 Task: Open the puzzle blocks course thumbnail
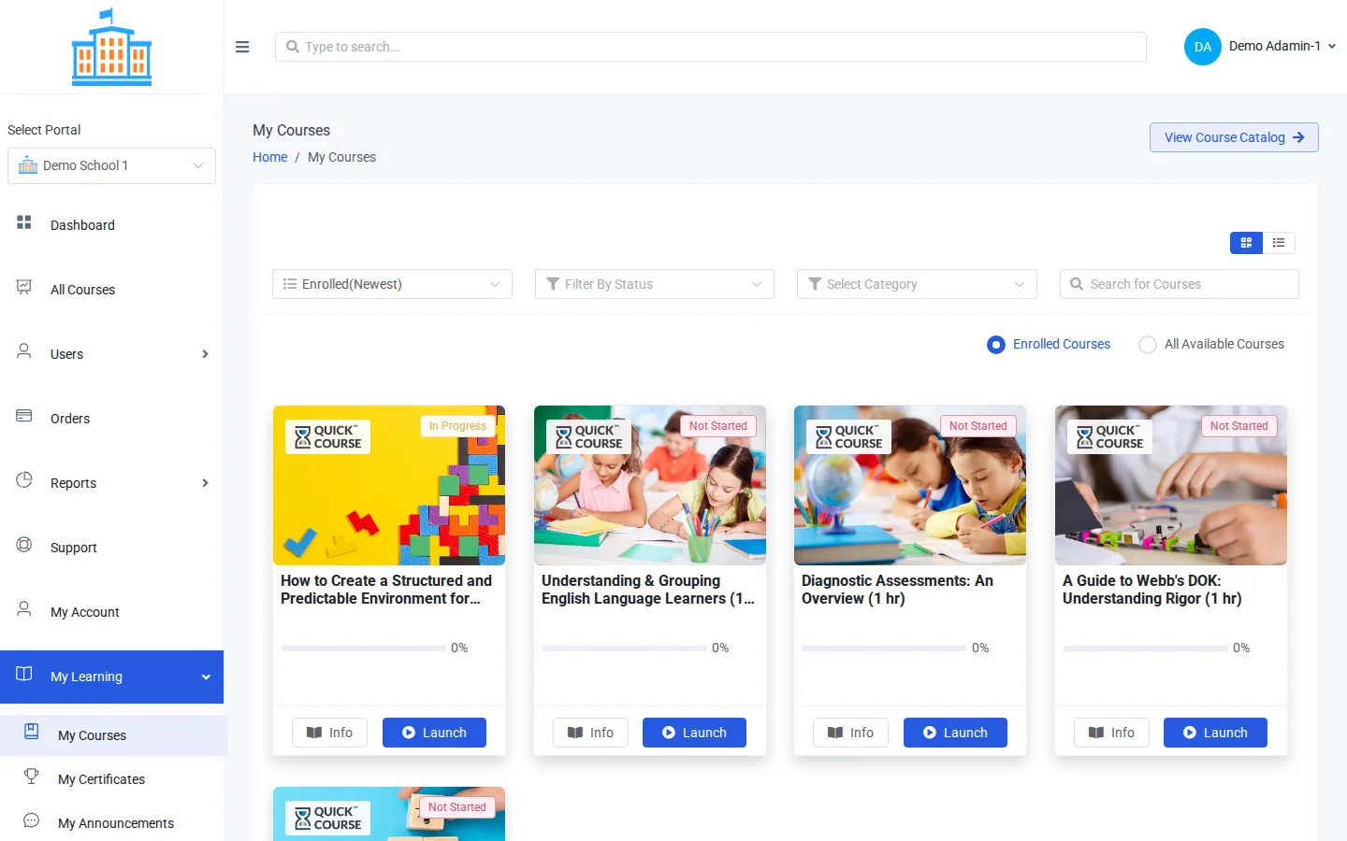[x=389, y=485]
